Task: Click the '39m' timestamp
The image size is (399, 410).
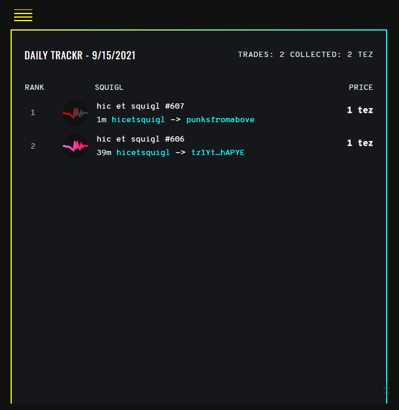Action: pos(104,153)
